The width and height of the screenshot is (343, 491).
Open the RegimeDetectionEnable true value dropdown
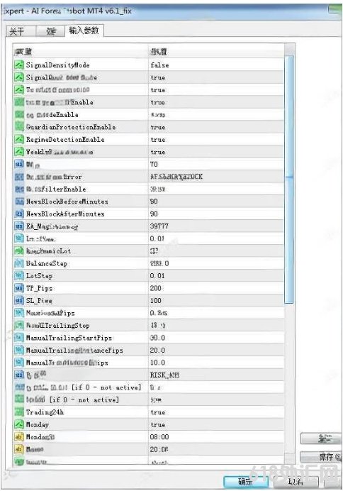click(216, 139)
